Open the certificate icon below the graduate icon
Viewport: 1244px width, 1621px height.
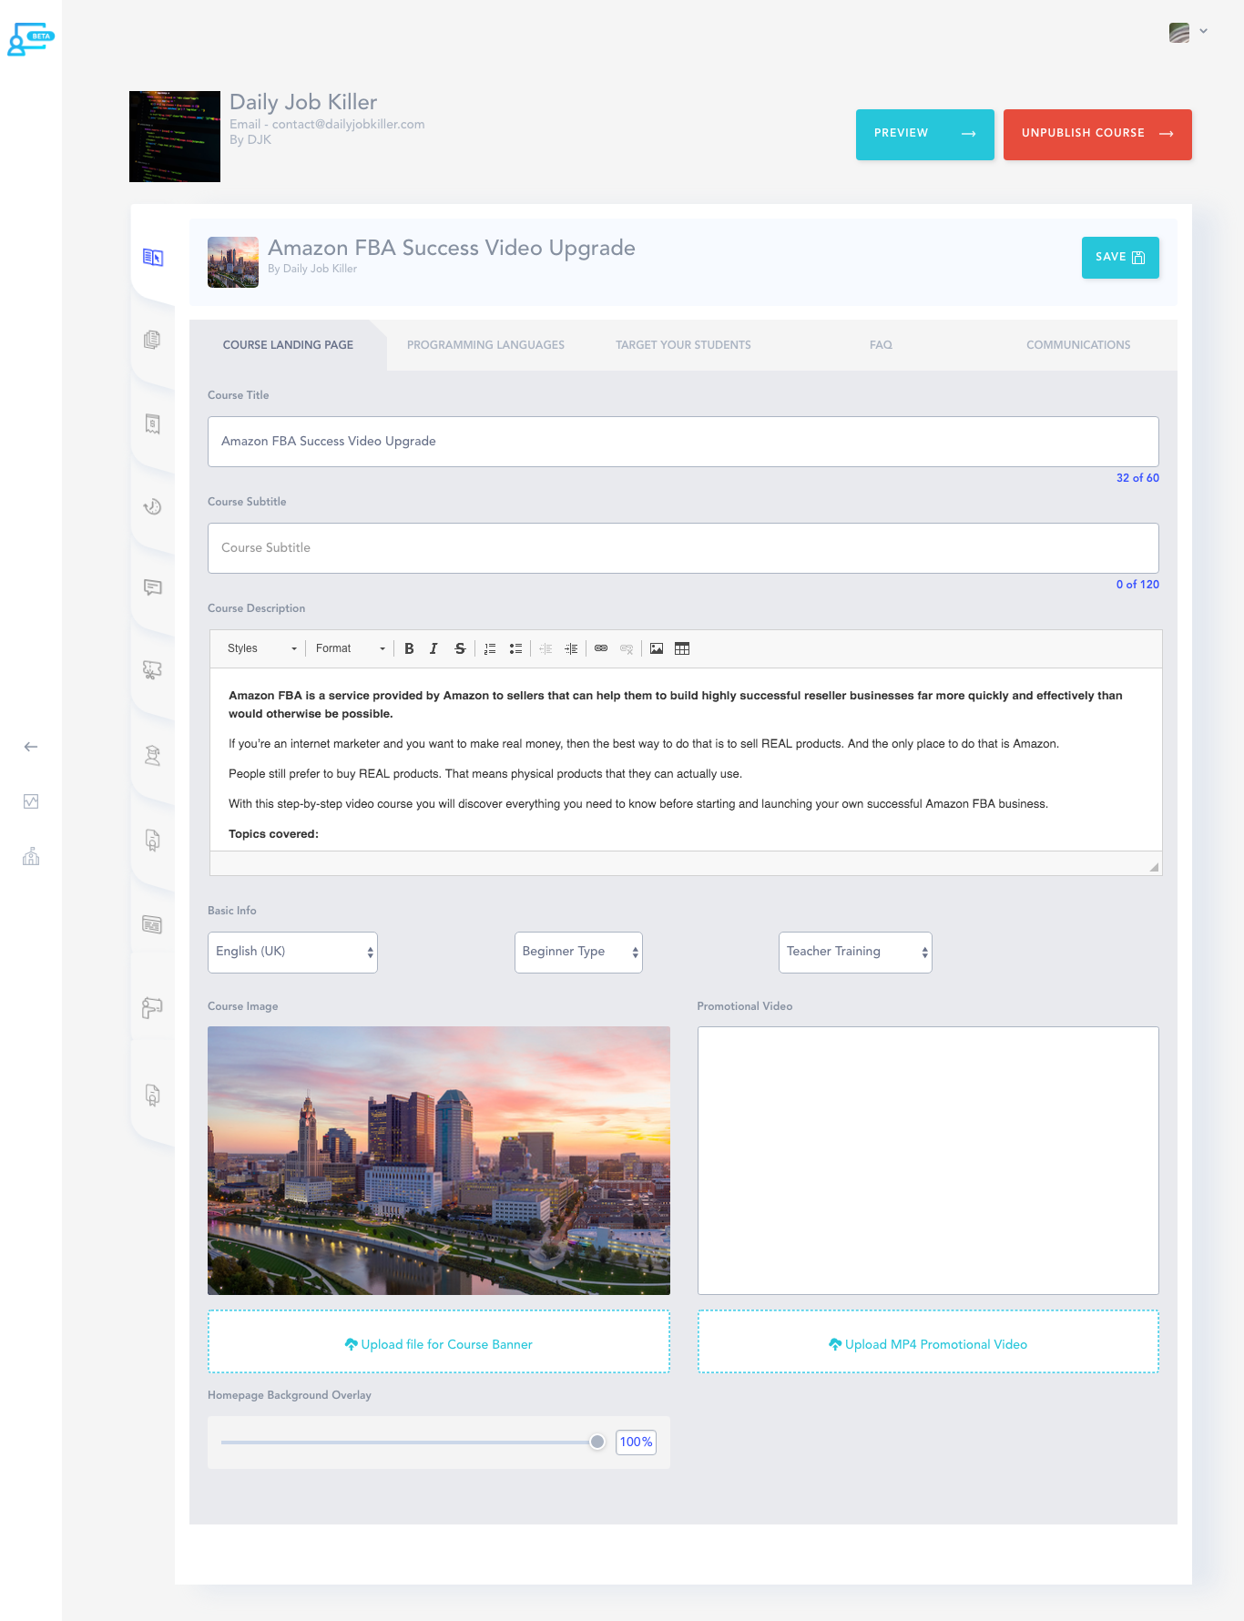coord(153,840)
